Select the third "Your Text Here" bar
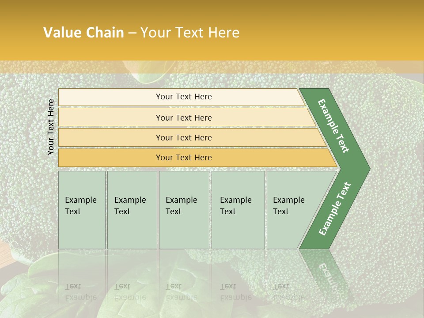 [x=183, y=137]
